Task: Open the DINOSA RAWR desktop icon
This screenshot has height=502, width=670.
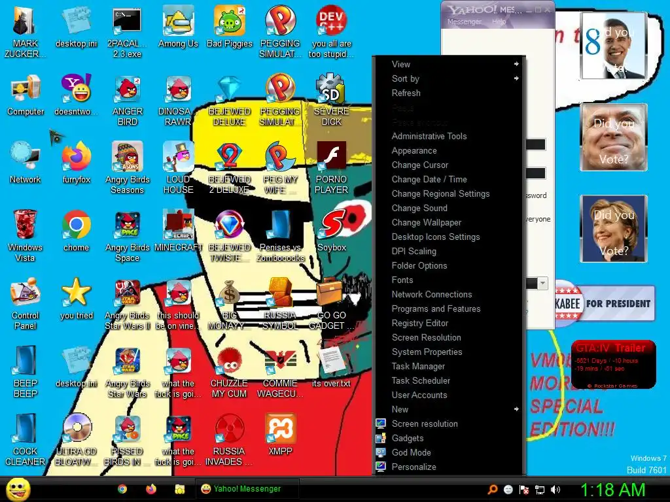Action: tap(178, 100)
